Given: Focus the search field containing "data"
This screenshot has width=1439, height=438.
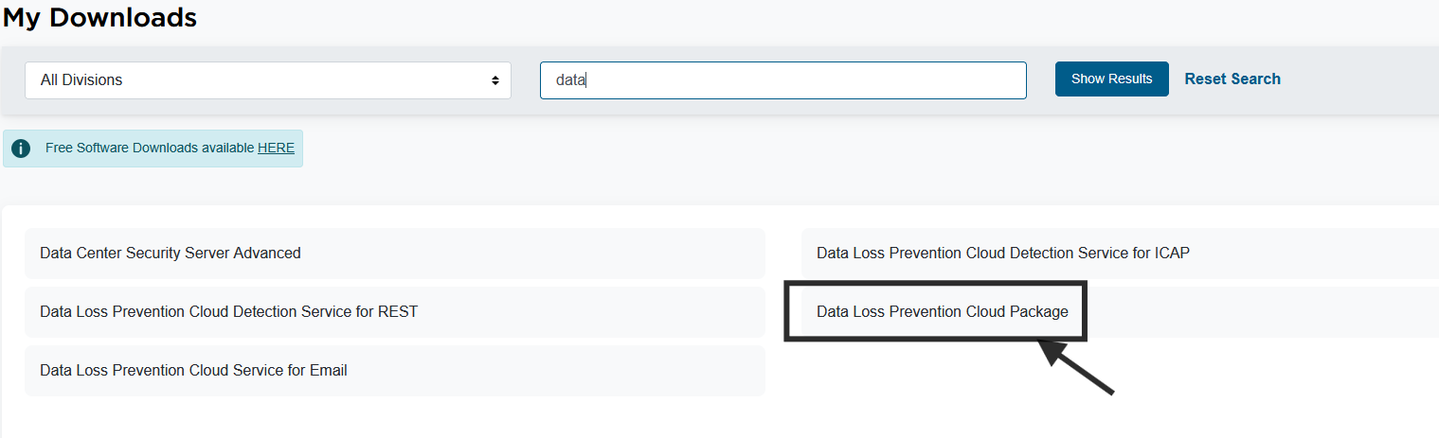Looking at the screenshot, I should coord(782,80).
